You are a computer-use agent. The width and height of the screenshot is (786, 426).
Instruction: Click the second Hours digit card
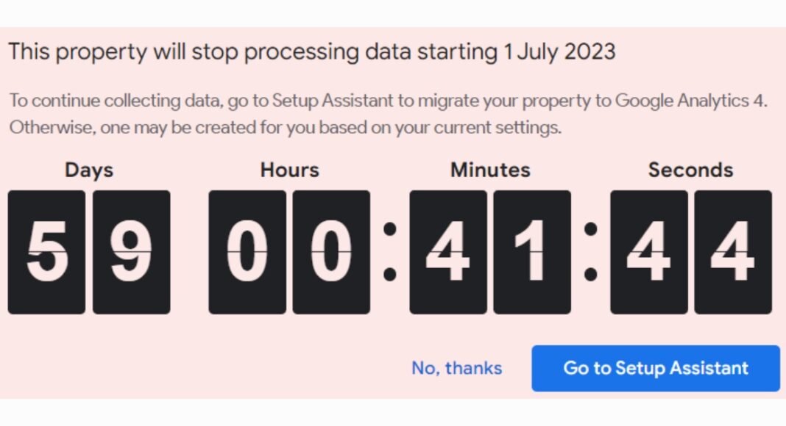pos(331,252)
